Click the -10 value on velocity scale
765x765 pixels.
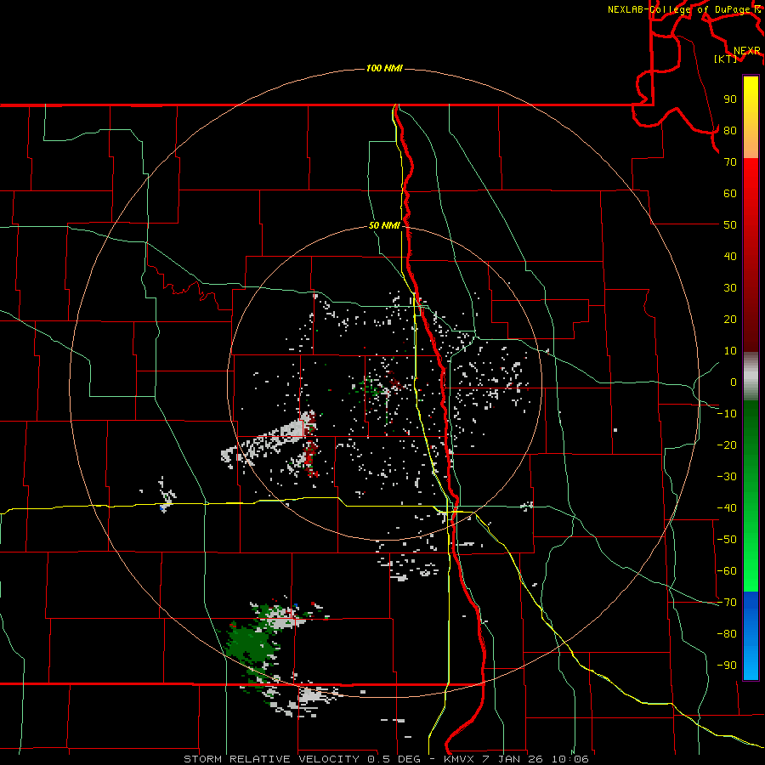pyautogui.click(x=727, y=414)
